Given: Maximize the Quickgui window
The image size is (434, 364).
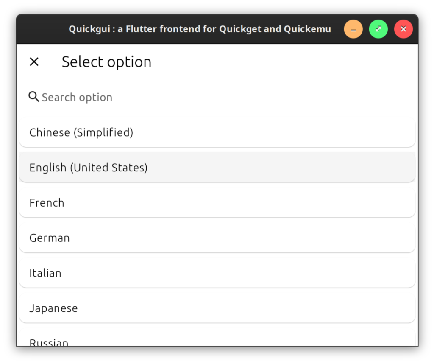Looking at the screenshot, I should tap(378, 29).
